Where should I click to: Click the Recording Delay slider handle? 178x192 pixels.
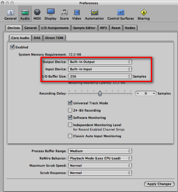[100, 93]
